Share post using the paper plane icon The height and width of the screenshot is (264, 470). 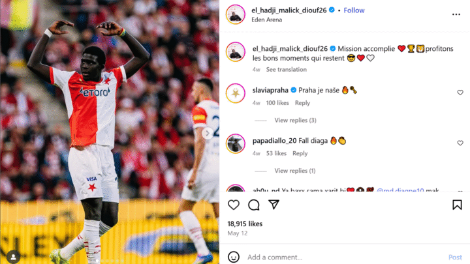coord(274,205)
